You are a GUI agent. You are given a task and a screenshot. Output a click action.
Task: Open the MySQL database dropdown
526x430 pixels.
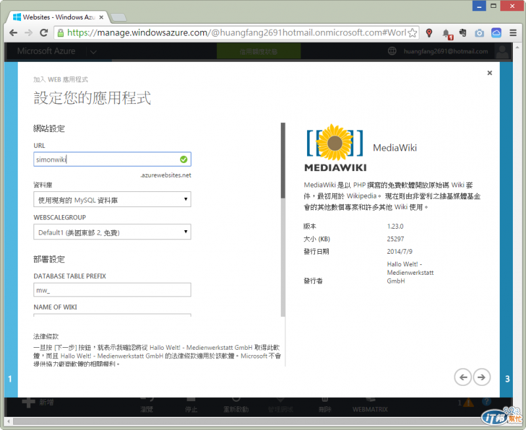tap(112, 200)
